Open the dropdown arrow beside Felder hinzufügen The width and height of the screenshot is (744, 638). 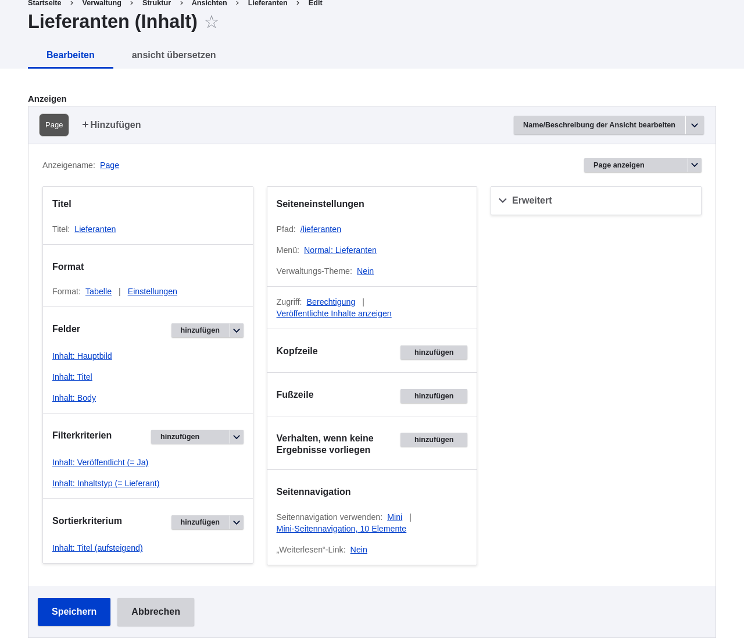[x=237, y=330]
